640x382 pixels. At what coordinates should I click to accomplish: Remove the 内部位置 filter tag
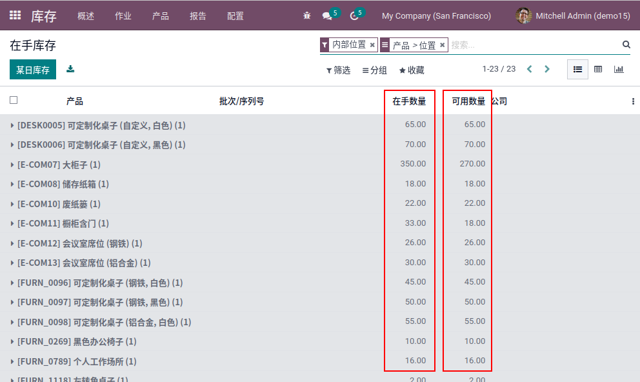pos(372,45)
